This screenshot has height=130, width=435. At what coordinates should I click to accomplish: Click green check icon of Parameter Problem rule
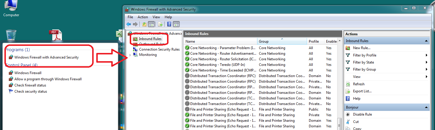(x=187, y=48)
